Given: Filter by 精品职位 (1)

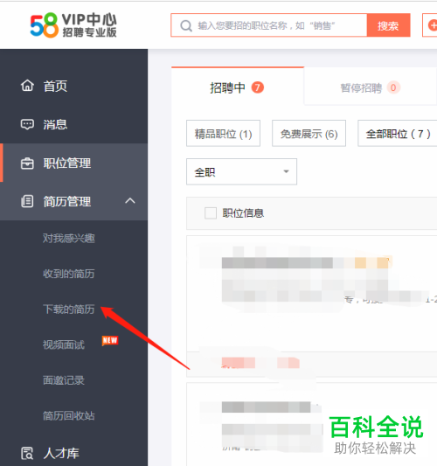Looking at the screenshot, I should (x=223, y=134).
